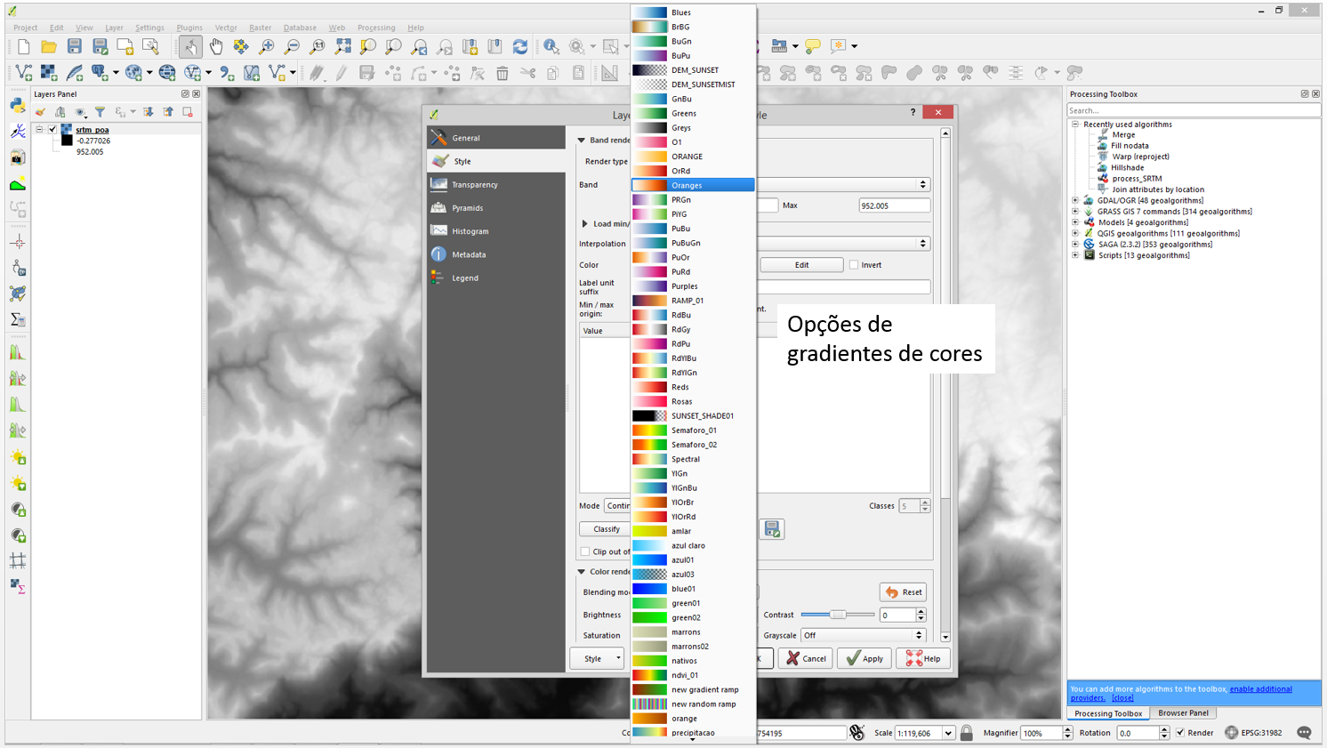Click the Refresh map icon
1327x748 pixels.
pyautogui.click(x=520, y=46)
